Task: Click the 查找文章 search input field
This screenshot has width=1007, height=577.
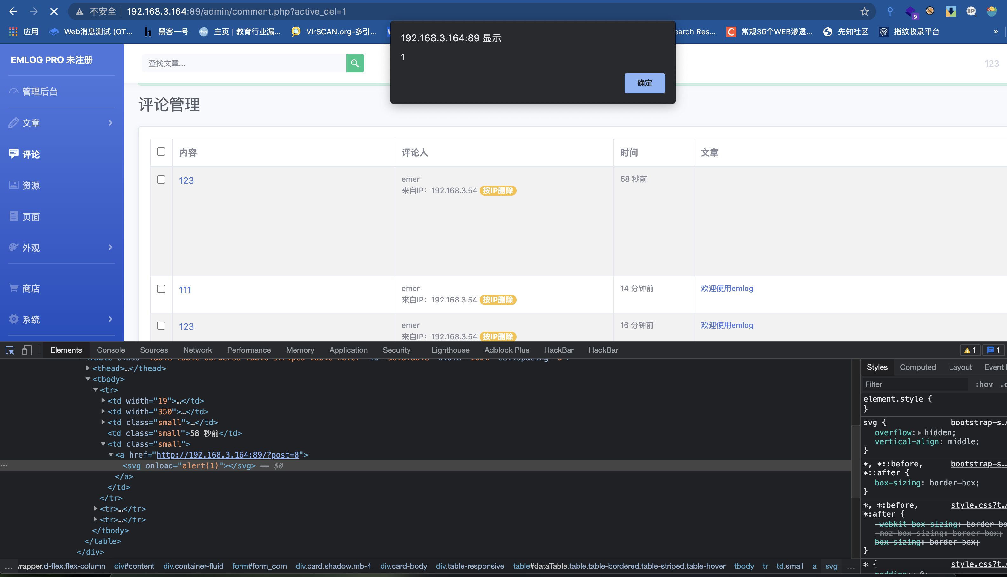Action: 244,63
